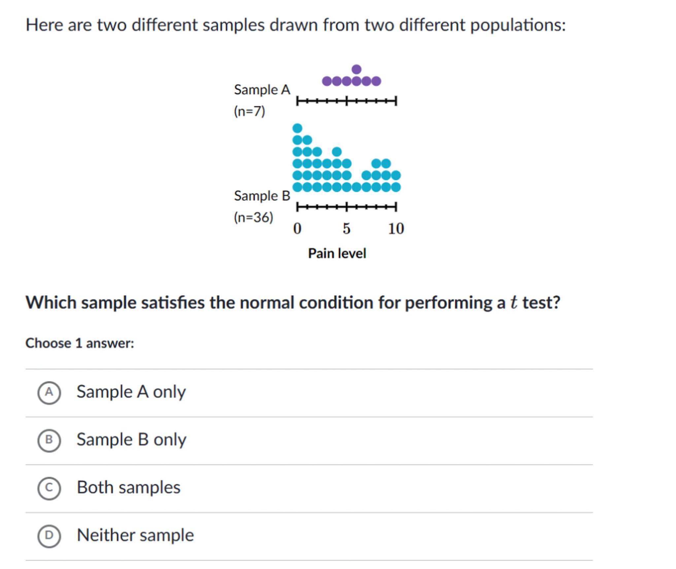Click the axis number 0
The height and width of the screenshot is (569, 676).
[x=297, y=228]
